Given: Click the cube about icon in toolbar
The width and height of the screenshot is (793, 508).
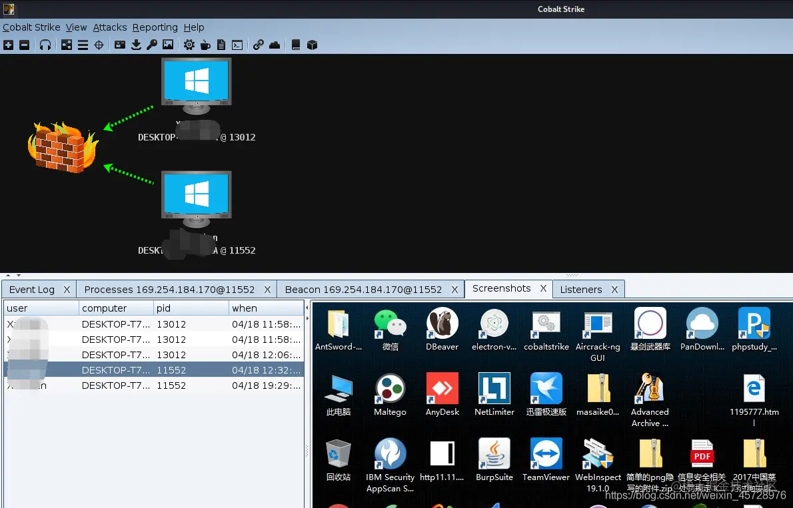Looking at the screenshot, I should [x=312, y=45].
